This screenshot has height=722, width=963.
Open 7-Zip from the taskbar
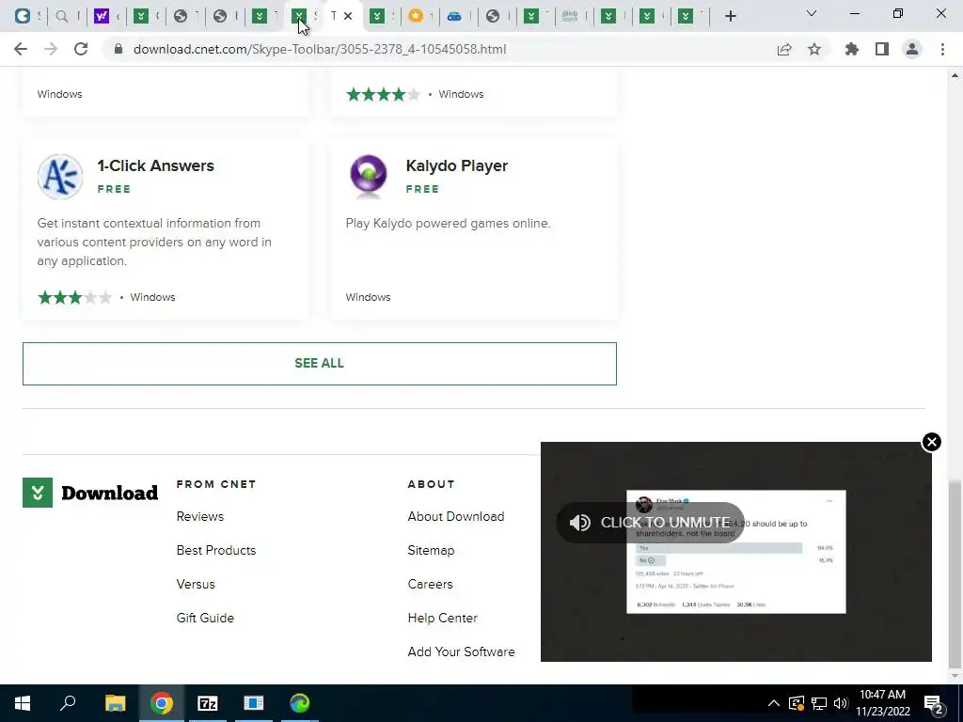pyautogui.click(x=208, y=703)
